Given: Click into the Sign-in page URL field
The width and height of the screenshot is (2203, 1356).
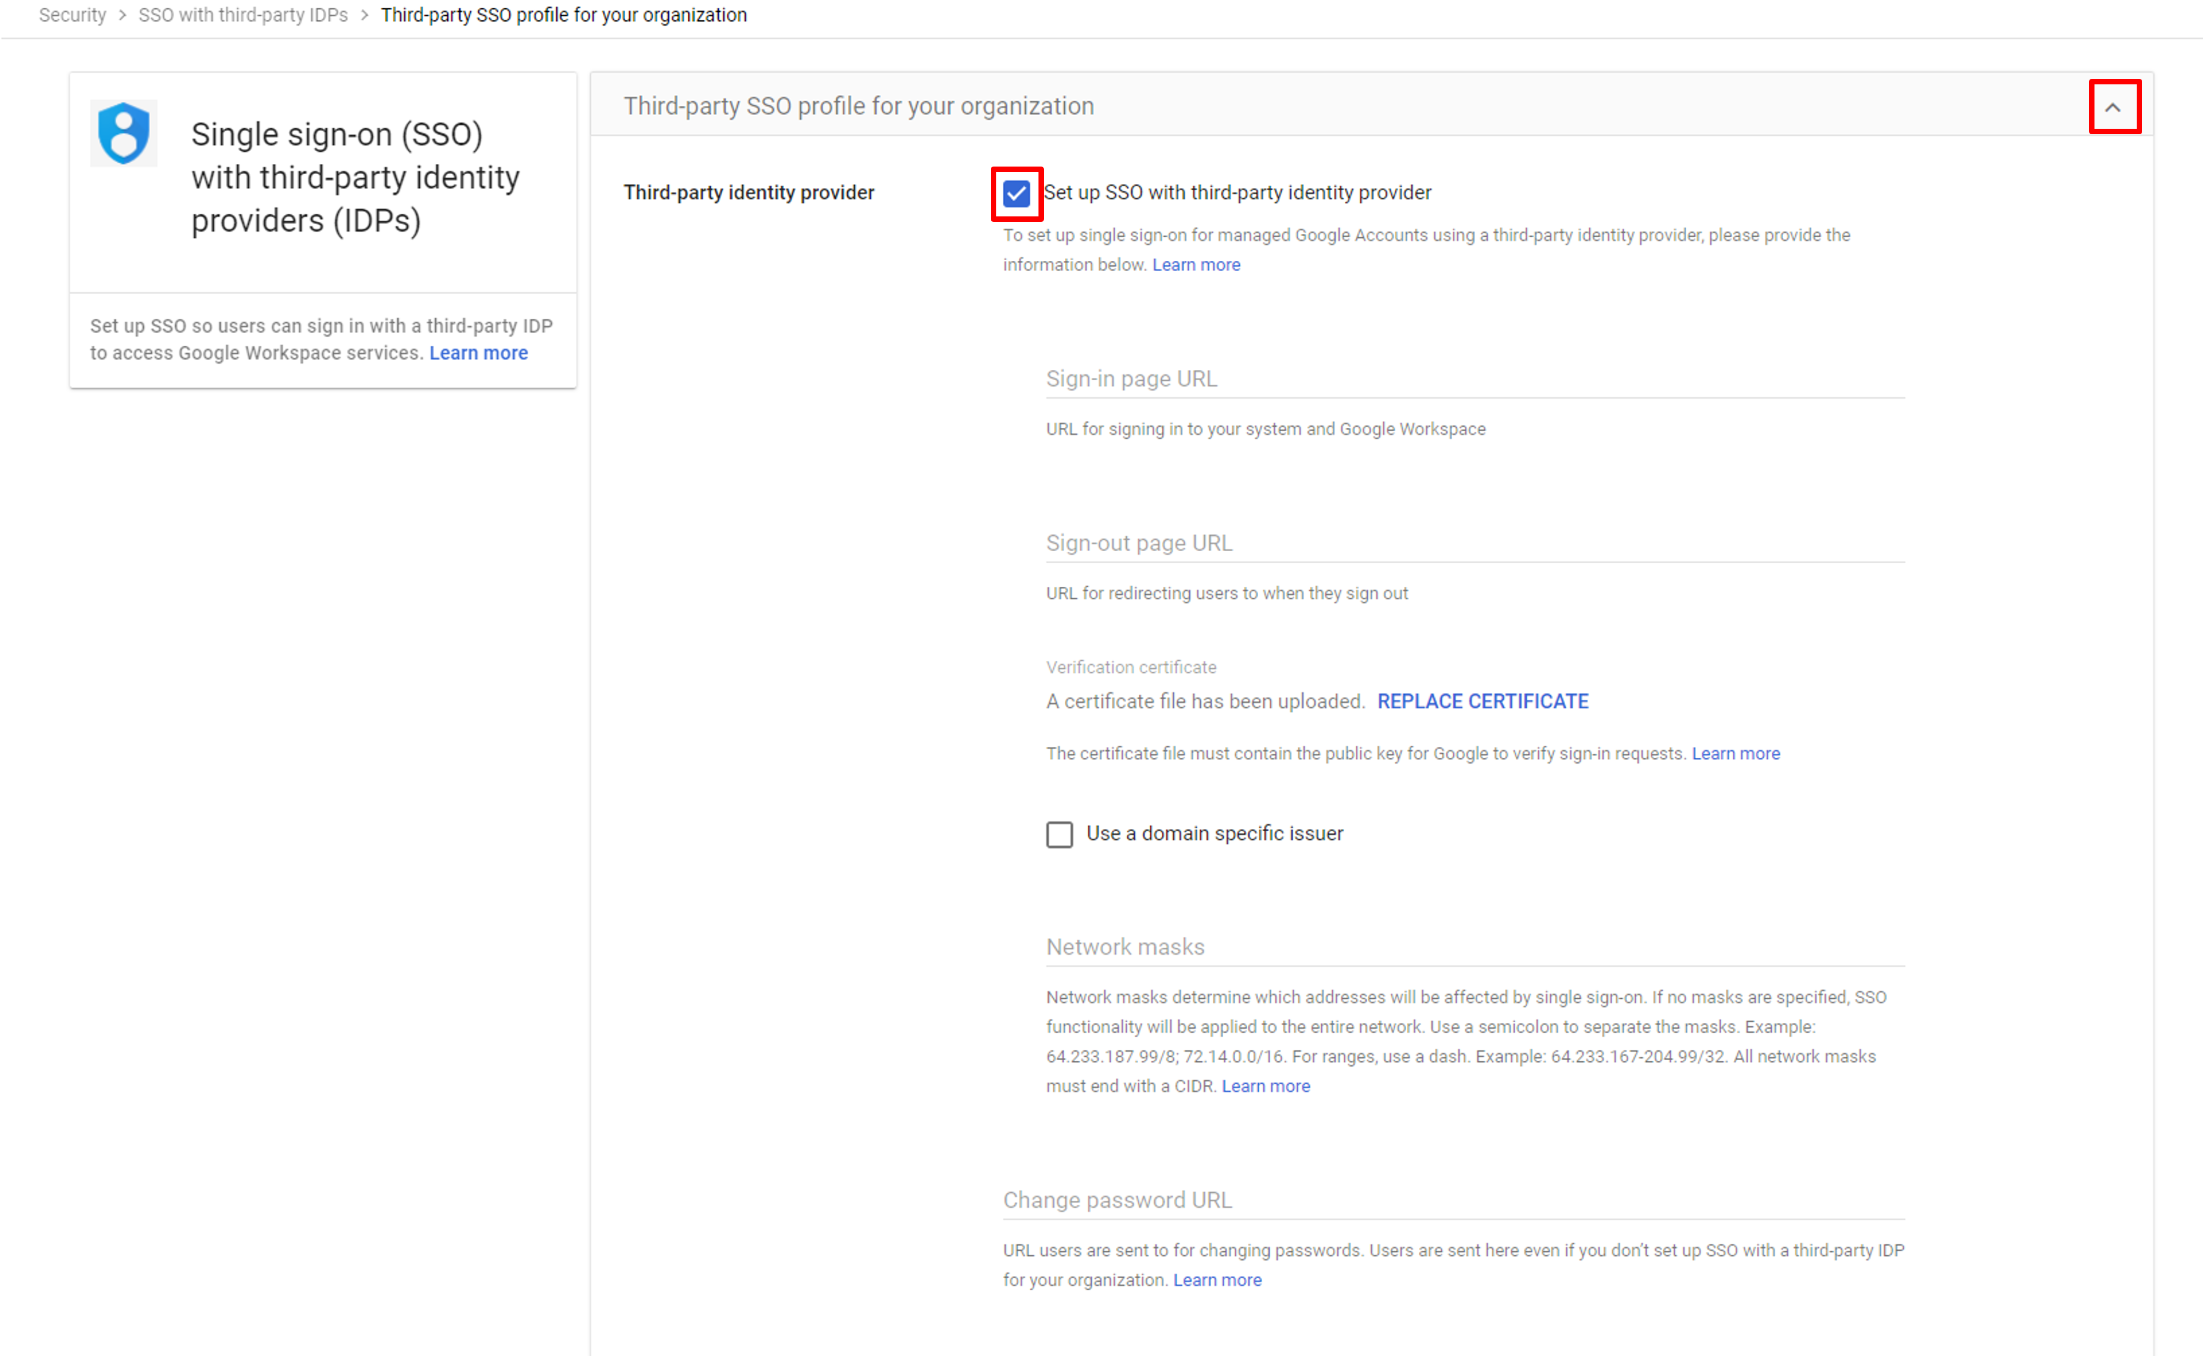Looking at the screenshot, I should tap(1475, 379).
